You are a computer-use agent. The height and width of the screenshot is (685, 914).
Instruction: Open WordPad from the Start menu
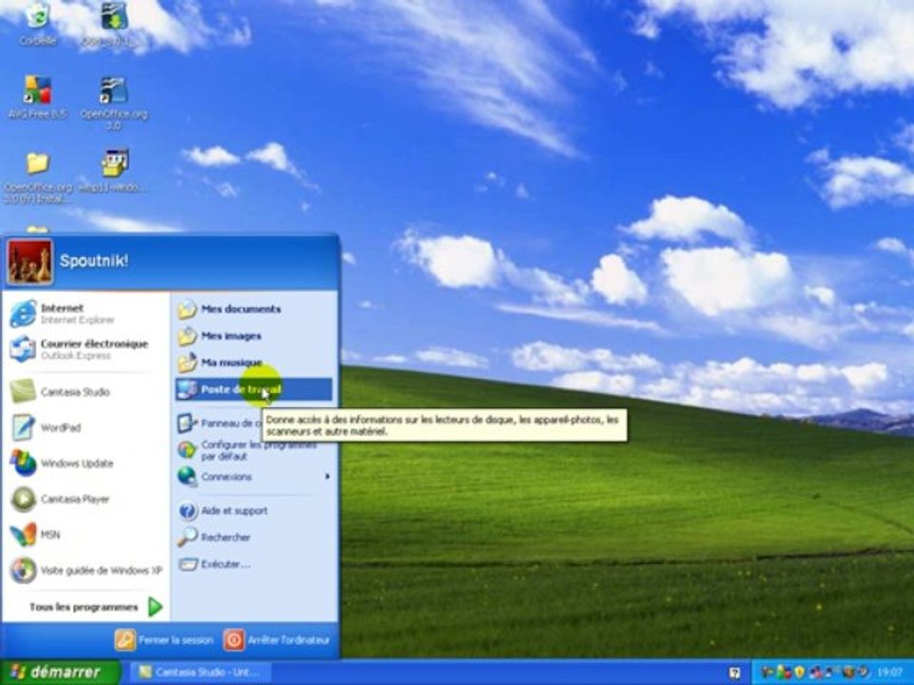coord(85,427)
